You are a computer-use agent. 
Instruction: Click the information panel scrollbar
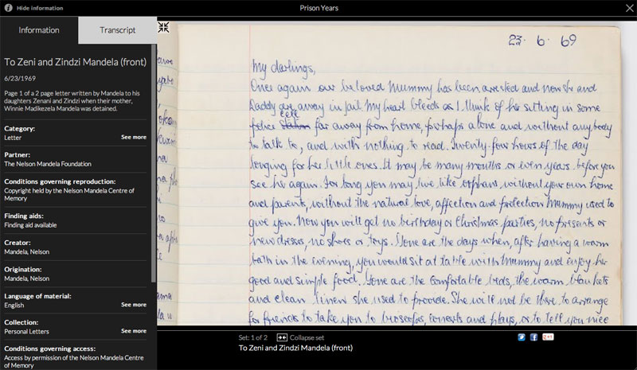154,163
